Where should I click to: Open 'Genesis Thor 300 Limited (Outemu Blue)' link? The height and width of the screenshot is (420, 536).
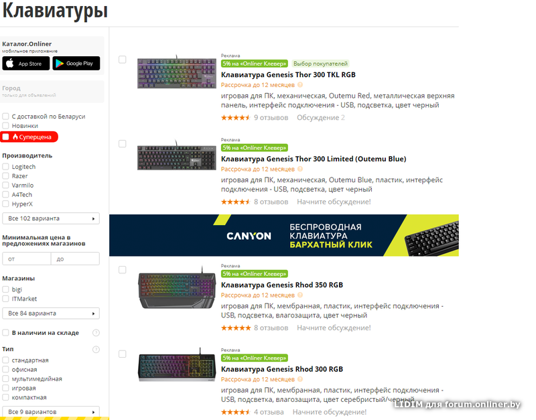pyautogui.click(x=314, y=159)
